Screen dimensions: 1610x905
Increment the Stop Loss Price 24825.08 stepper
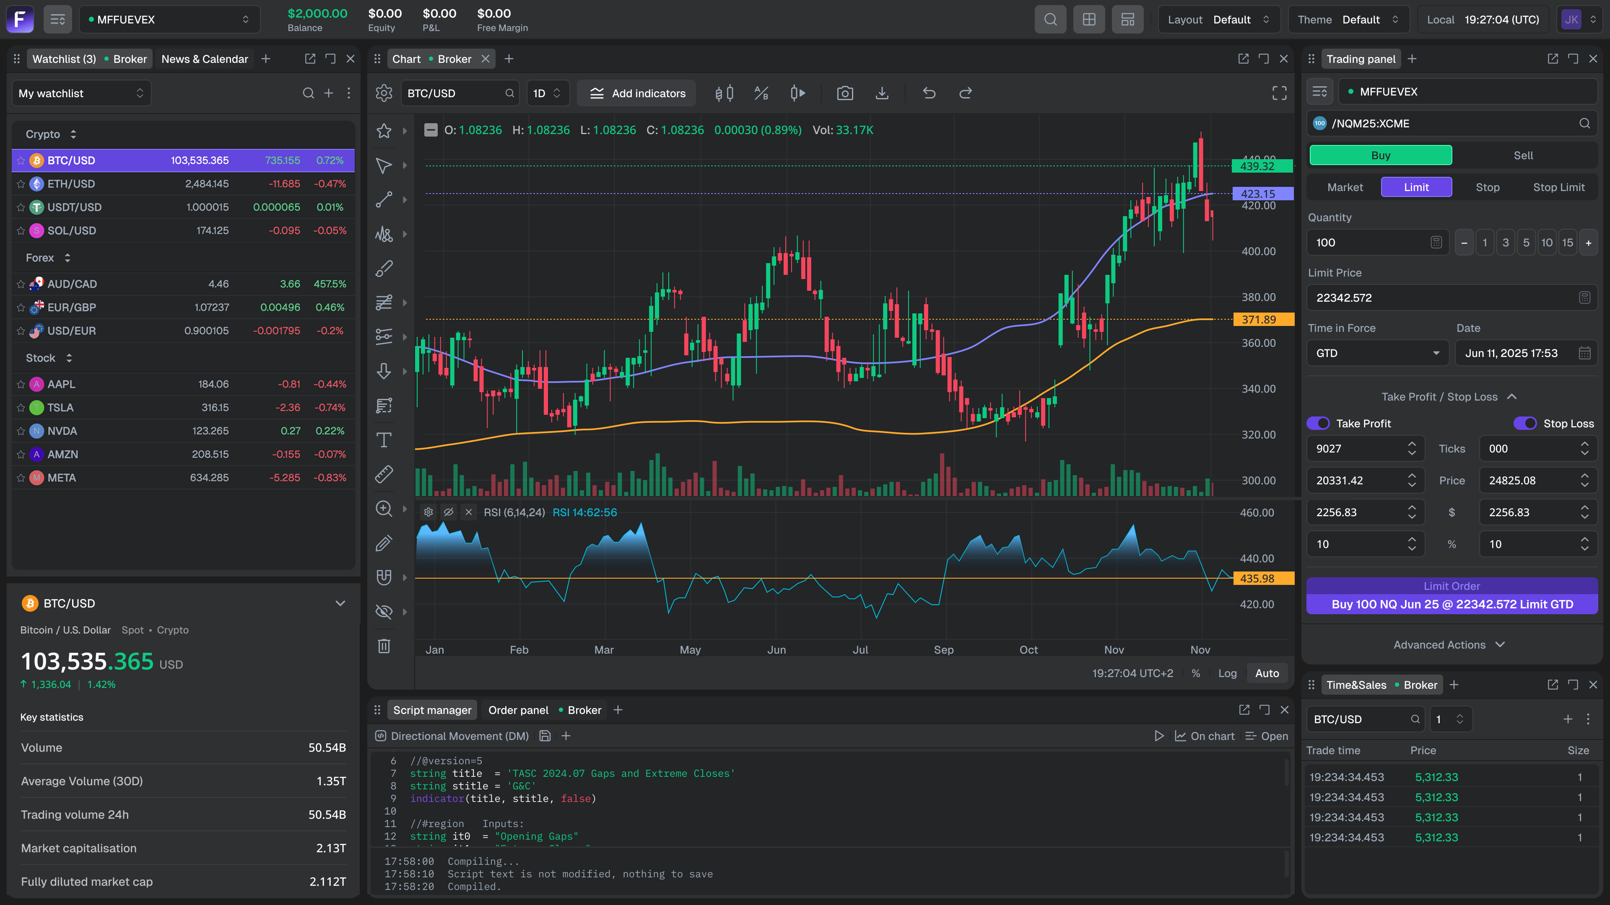tap(1584, 476)
